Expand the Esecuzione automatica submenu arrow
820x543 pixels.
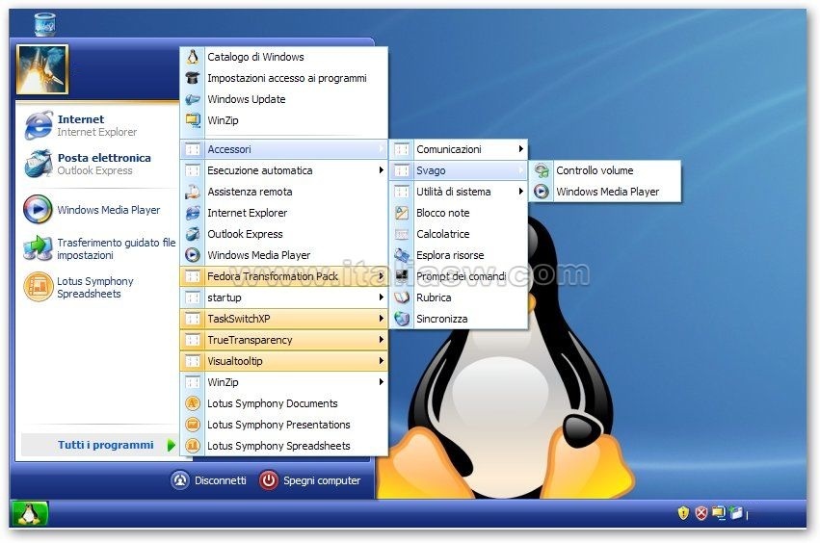pos(382,170)
